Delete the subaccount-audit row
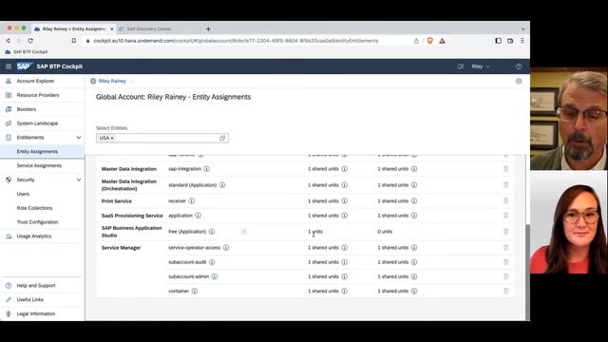Image resolution: width=608 pixels, height=342 pixels. tap(505, 262)
